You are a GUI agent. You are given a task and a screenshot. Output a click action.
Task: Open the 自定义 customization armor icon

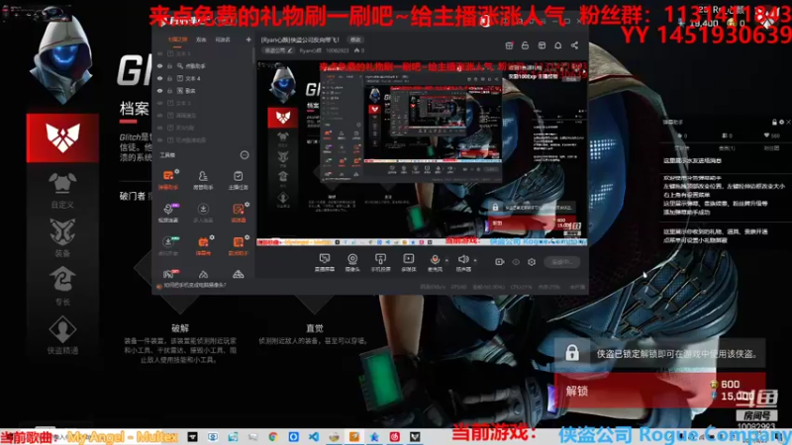click(62, 183)
